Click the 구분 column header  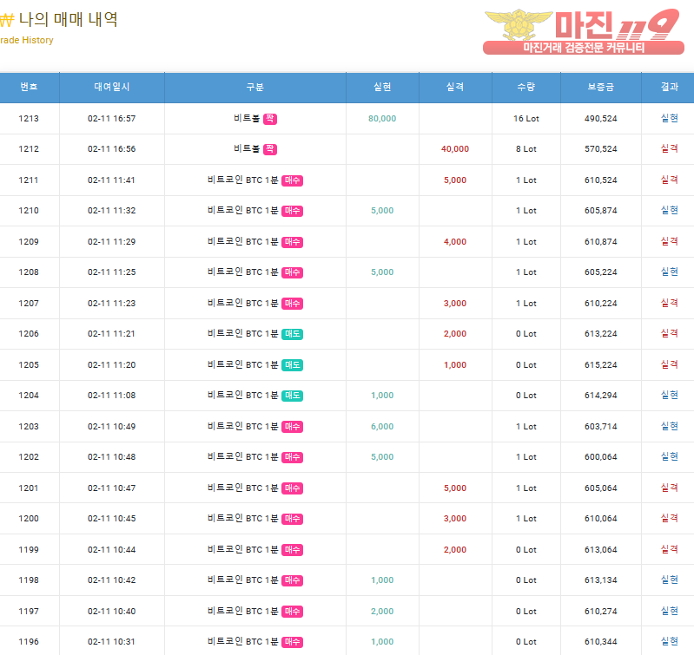(254, 87)
